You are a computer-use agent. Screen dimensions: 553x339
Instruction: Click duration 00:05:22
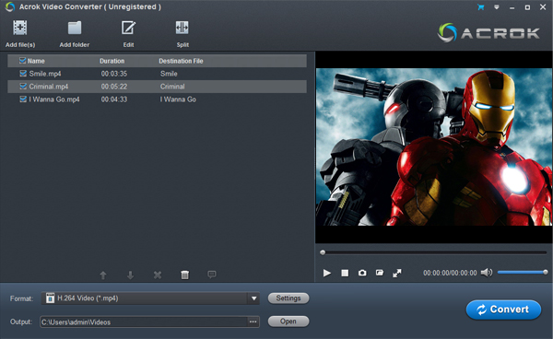[114, 87]
